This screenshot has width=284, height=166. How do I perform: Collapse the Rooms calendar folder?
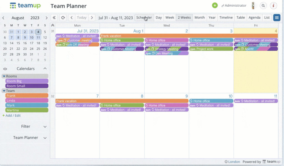tap(4, 76)
